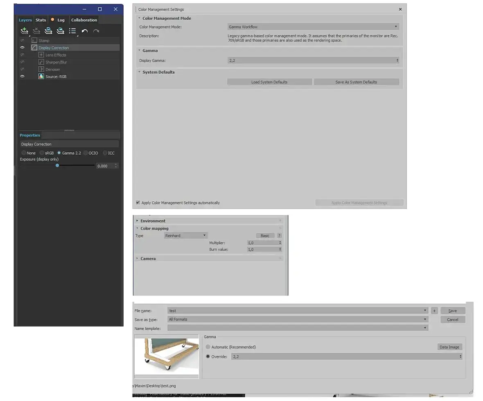Uncheck Apply Color Management Settings automatically
The width and height of the screenshot is (483, 401).
(138, 203)
